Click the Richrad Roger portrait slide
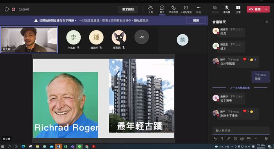This screenshot has width=274, height=149. pos(65,105)
